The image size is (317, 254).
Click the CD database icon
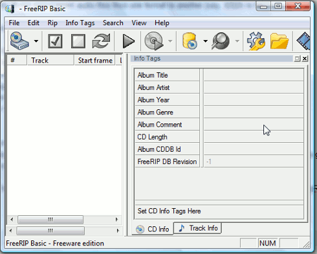[x=190, y=41]
